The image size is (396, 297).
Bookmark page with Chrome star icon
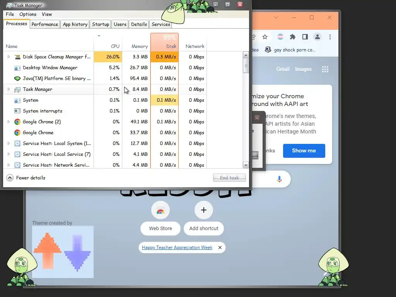[x=265, y=37]
